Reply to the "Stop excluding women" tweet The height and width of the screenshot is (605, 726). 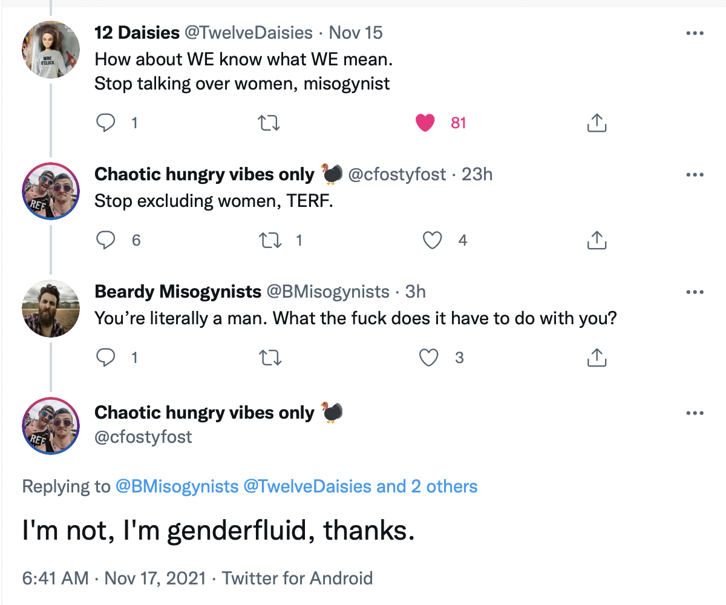[x=106, y=240]
